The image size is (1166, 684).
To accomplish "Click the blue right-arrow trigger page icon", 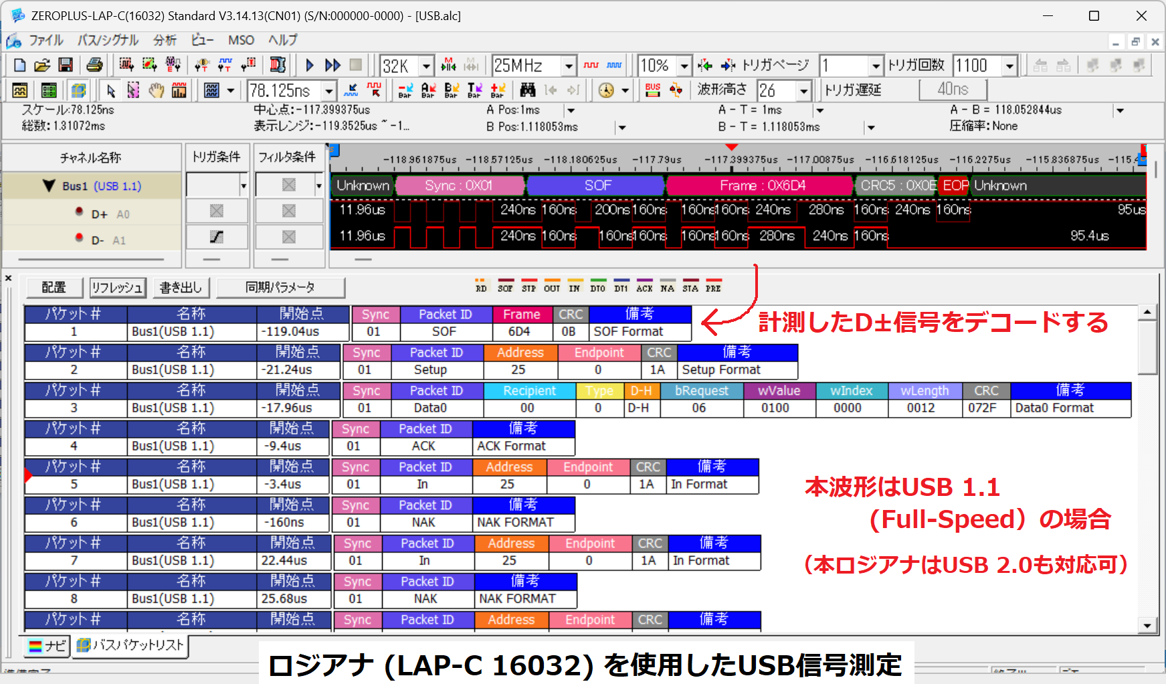I will point(728,65).
